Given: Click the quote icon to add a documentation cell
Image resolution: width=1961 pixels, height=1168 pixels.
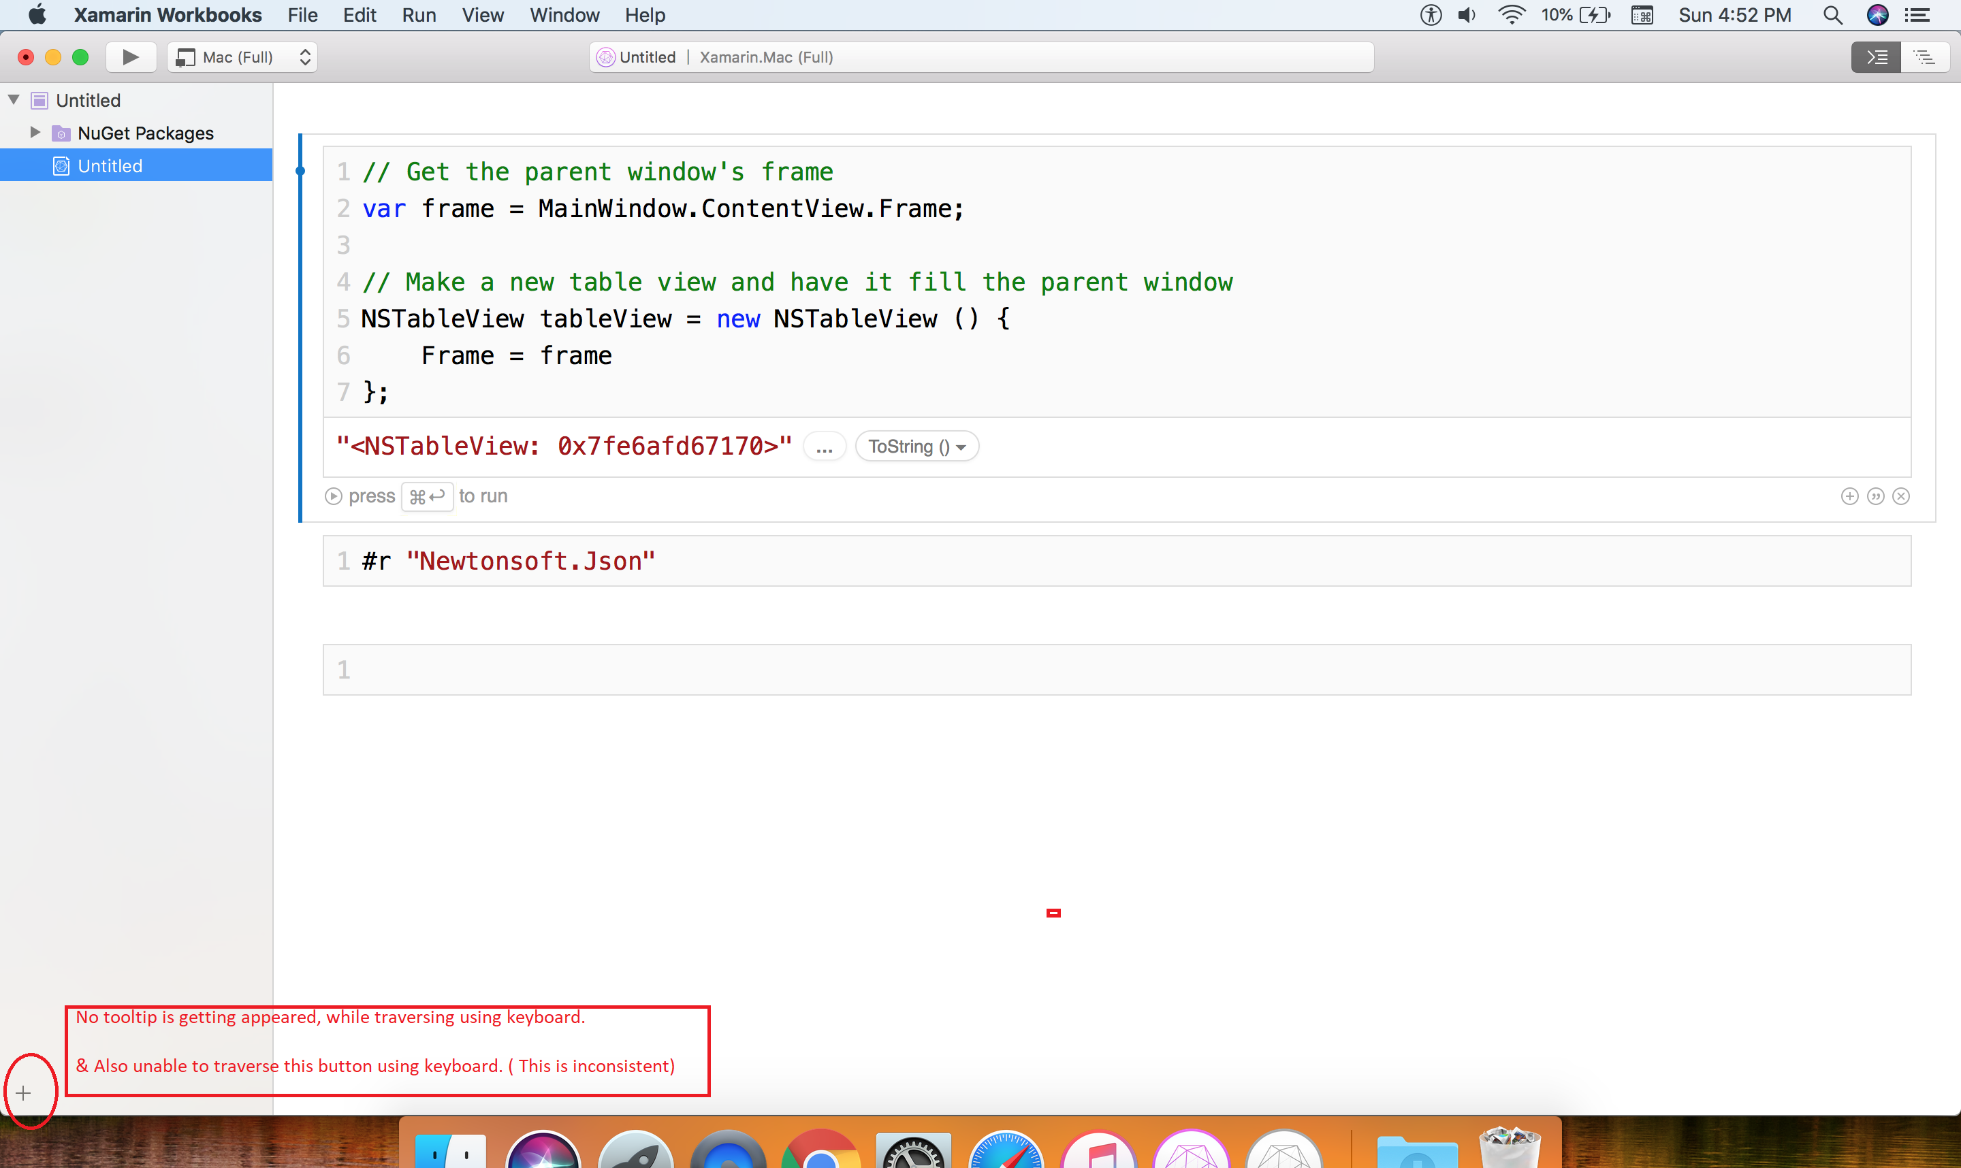Looking at the screenshot, I should point(1875,496).
